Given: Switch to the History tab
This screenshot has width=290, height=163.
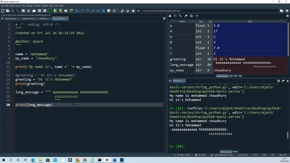Looking at the screenshot, I should click(236, 152).
